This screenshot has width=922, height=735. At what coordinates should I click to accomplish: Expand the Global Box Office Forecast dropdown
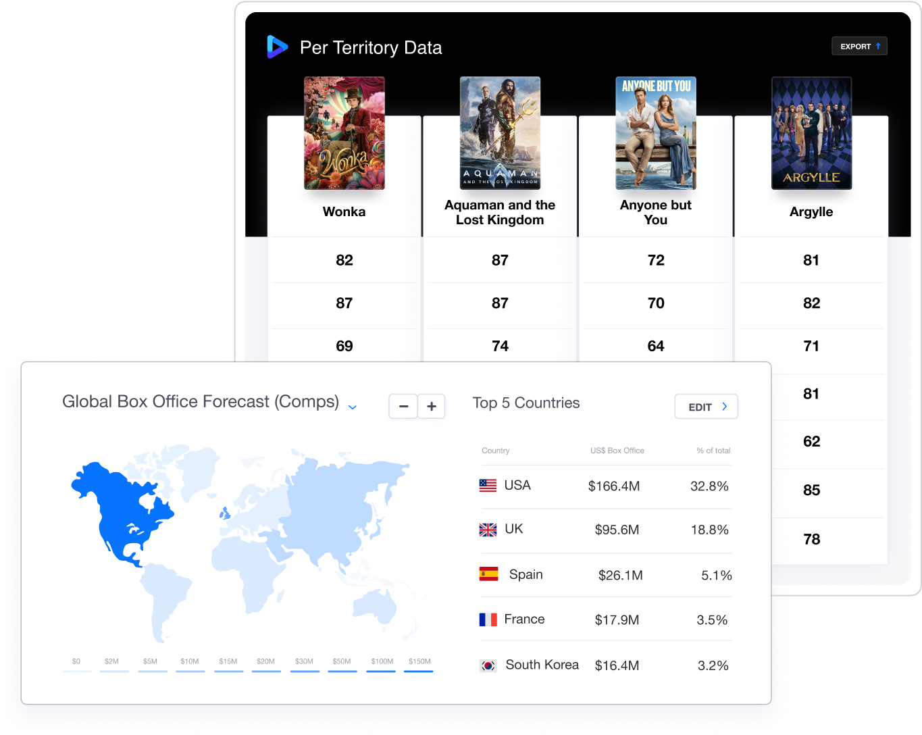pos(352,407)
